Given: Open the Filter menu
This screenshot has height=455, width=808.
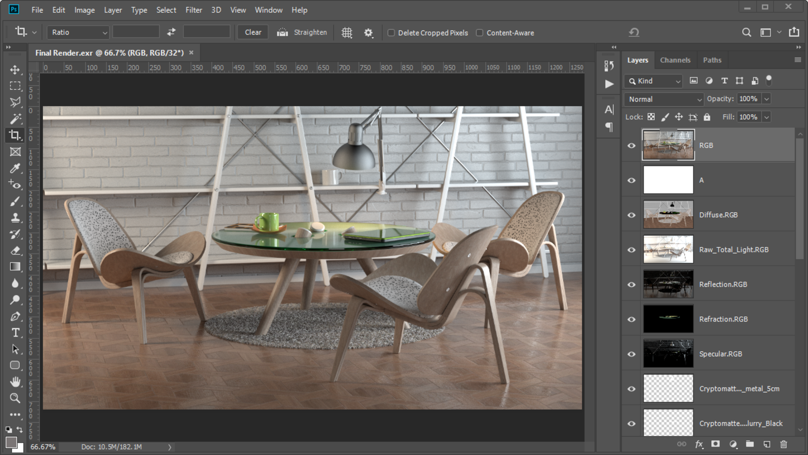Looking at the screenshot, I should pos(194,10).
